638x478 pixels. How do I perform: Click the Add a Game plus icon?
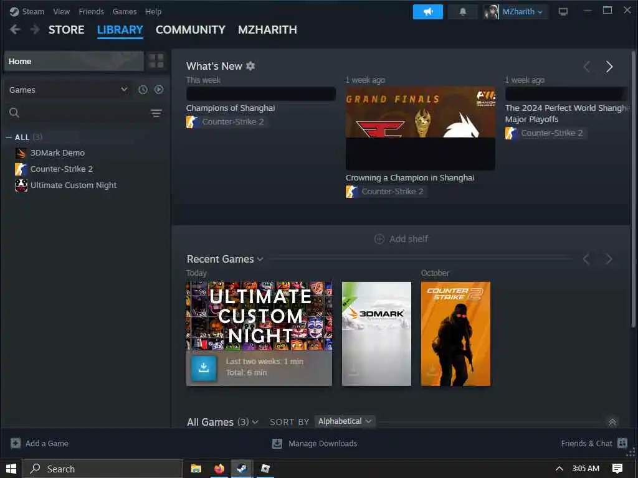click(x=16, y=443)
